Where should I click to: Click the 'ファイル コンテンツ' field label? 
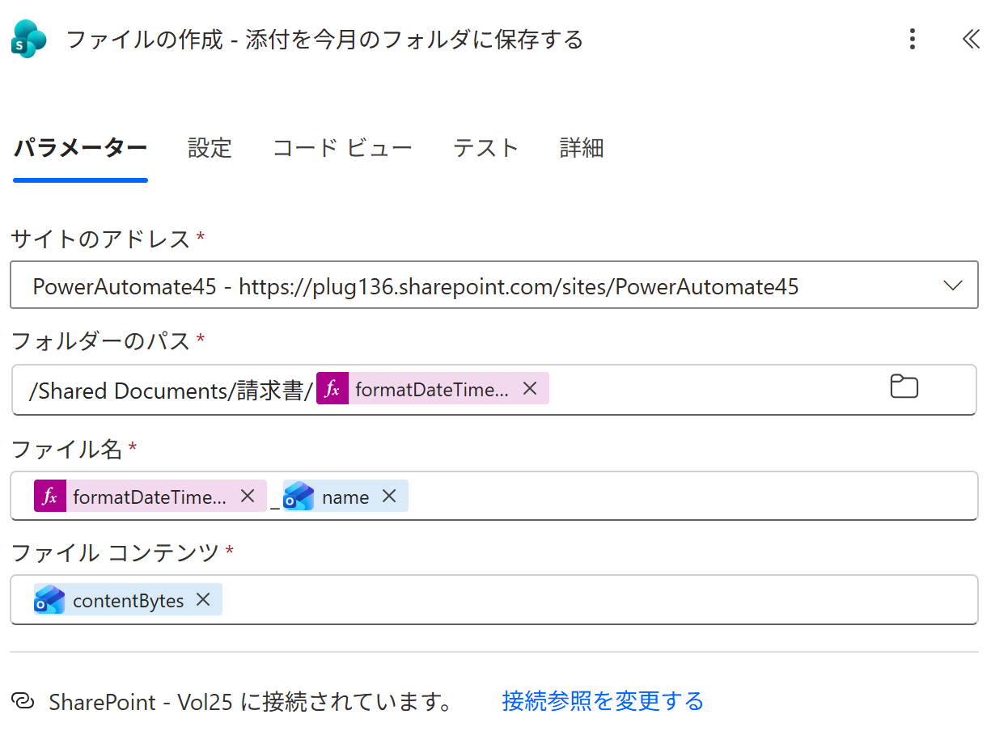pos(115,552)
